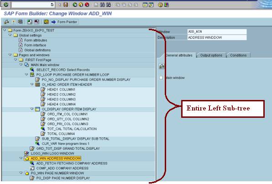Click the red-and-grey panel layout toolbar icon
Screen dimensions: 272x184
click(37, 22)
